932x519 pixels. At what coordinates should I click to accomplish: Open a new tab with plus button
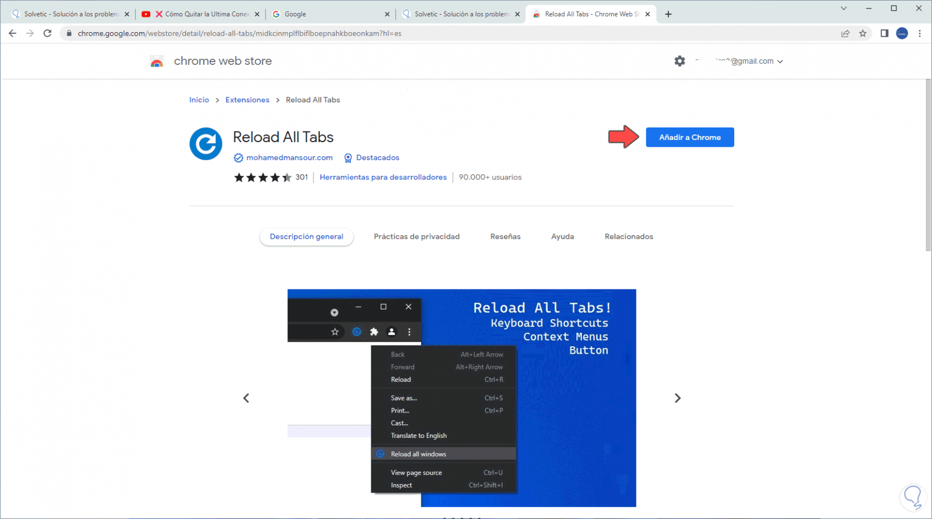(x=668, y=14)
